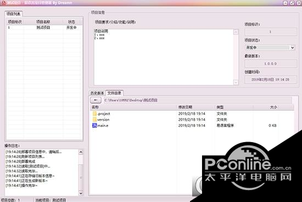Click the 项目标识 column header
302x202 pixels.
click(x=15, y=22)
